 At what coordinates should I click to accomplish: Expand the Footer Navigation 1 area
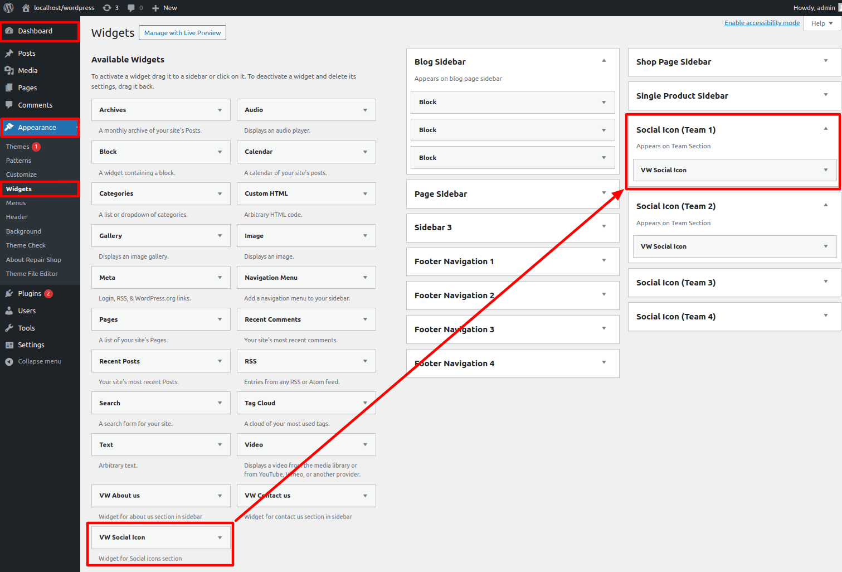click(603, 260)
